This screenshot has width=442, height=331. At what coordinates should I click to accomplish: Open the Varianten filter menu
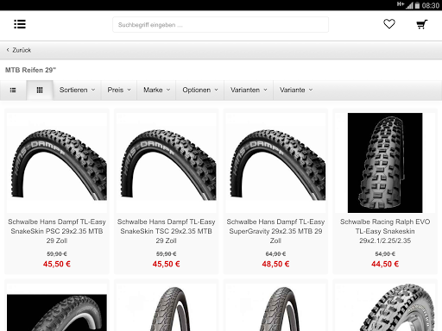click(x=249, y=90)
